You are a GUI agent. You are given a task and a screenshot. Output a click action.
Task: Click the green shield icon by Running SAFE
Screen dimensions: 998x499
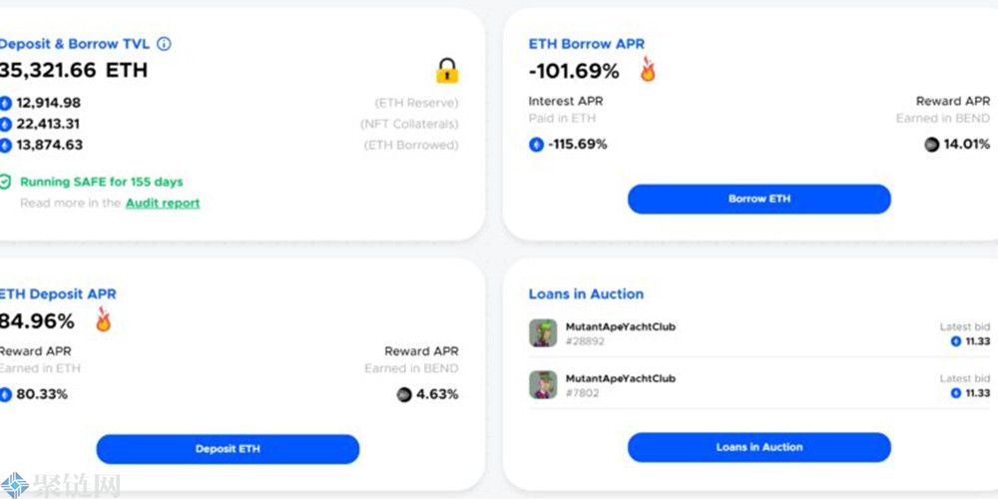(x=5, y=182)
